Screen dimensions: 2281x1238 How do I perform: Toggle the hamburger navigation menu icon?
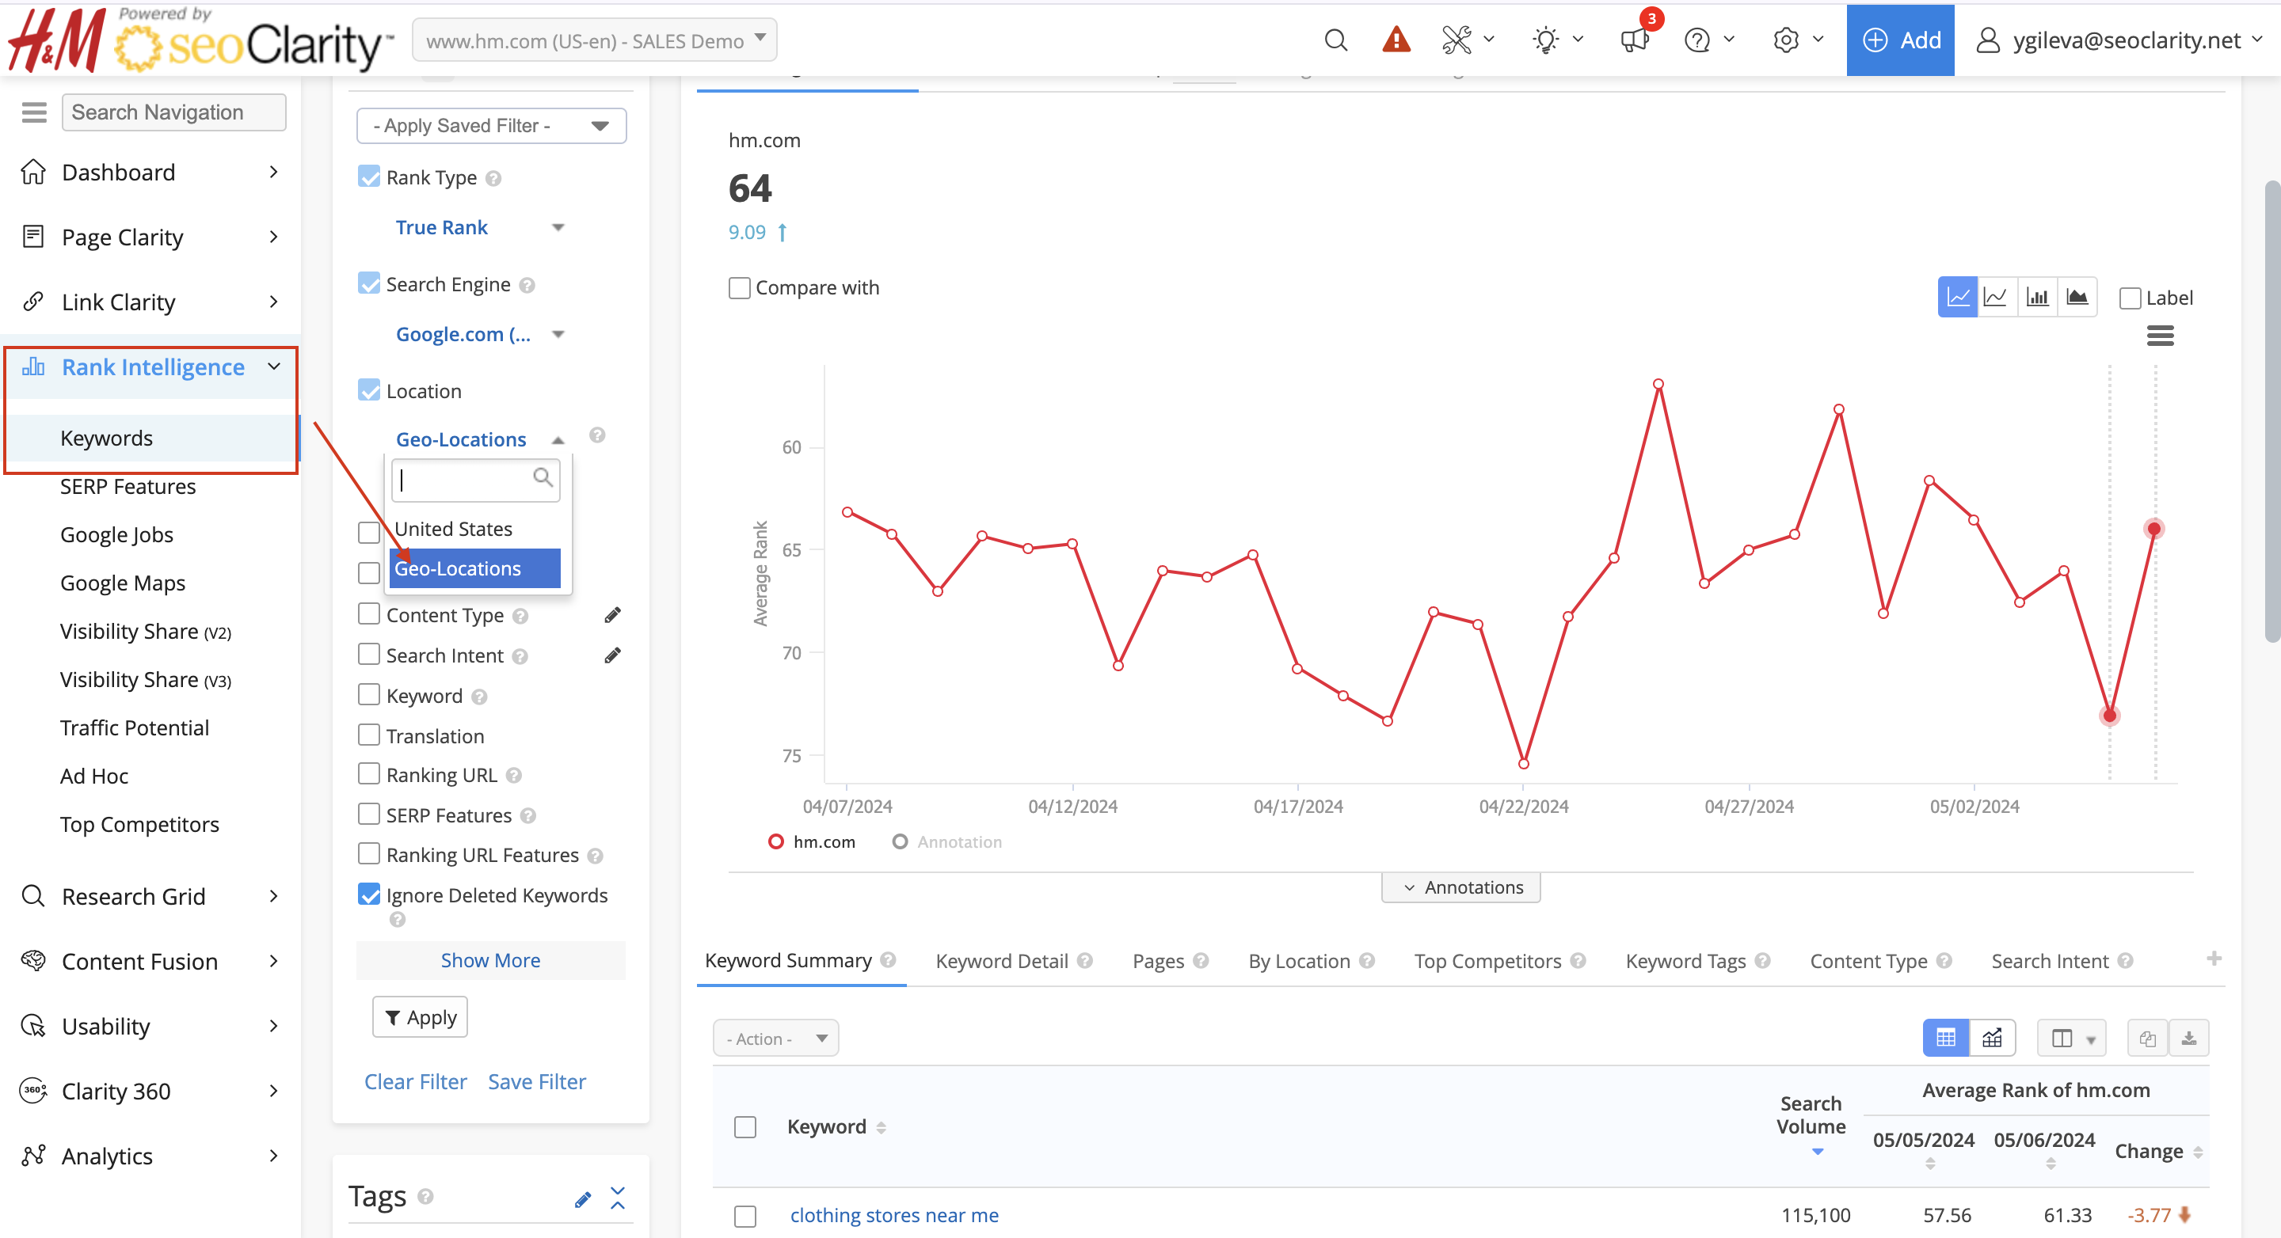click(33, 112)
